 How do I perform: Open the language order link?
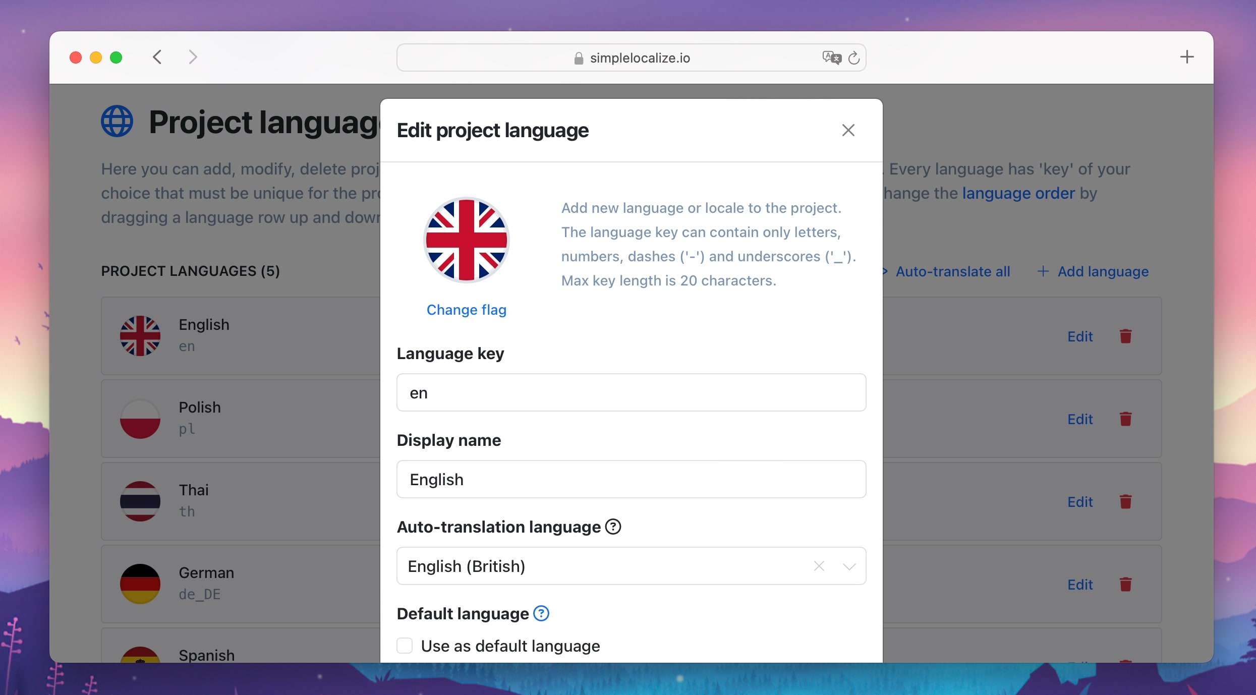[1018, 193]
